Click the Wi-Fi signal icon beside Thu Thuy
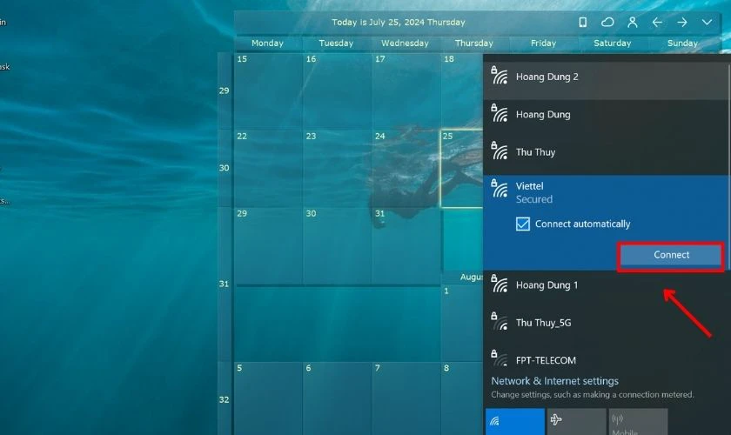 coord(500,151)
